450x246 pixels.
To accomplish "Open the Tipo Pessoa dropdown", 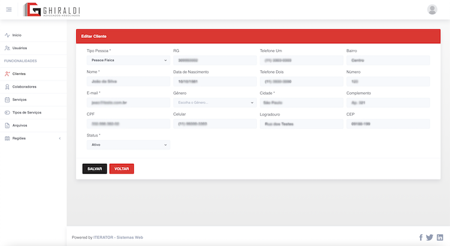I will tap(128, 60).
